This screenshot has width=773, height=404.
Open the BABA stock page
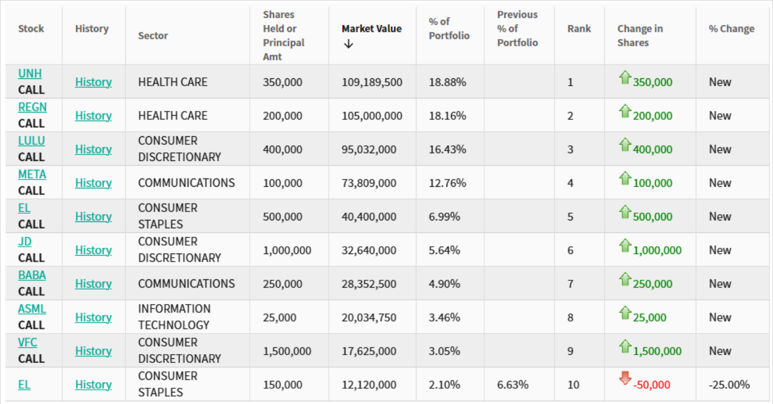point(32,275)
